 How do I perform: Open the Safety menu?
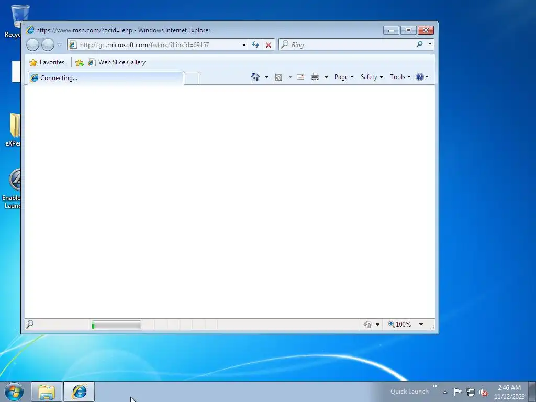pos(372,77)
